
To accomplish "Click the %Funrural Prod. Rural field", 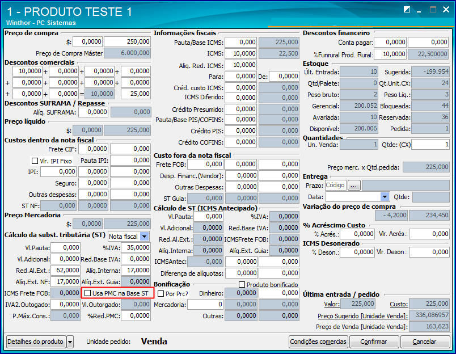I will (x=390, y=54).
